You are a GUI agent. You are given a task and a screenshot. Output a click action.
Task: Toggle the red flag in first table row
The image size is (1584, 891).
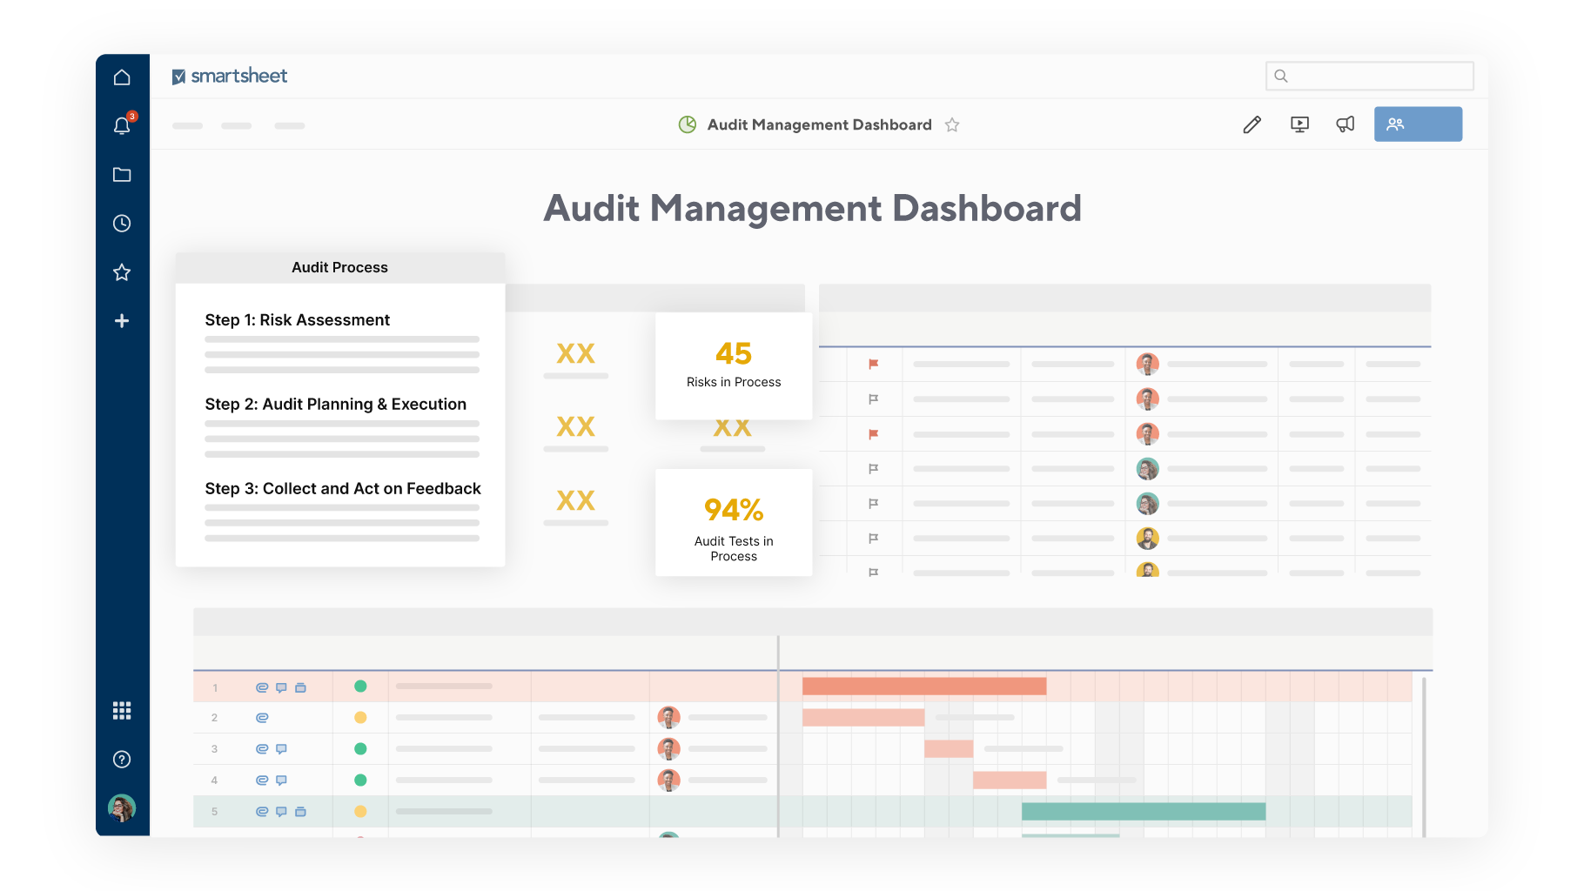[873, 364]
